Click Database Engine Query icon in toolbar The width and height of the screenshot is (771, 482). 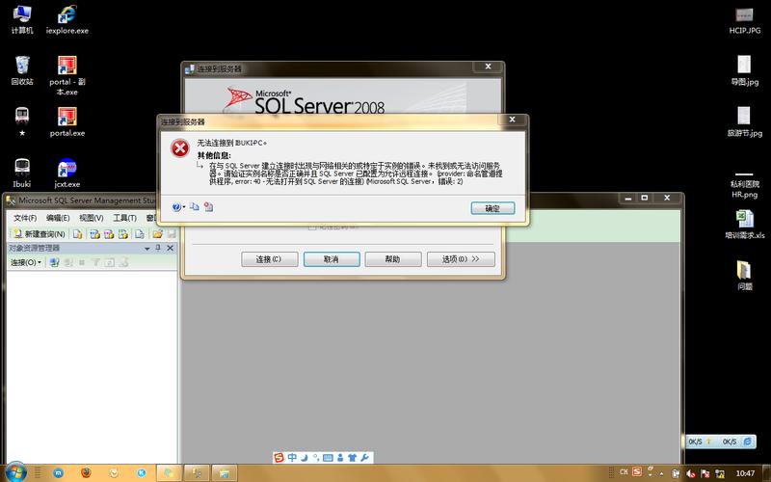click(x=78, y=234)
